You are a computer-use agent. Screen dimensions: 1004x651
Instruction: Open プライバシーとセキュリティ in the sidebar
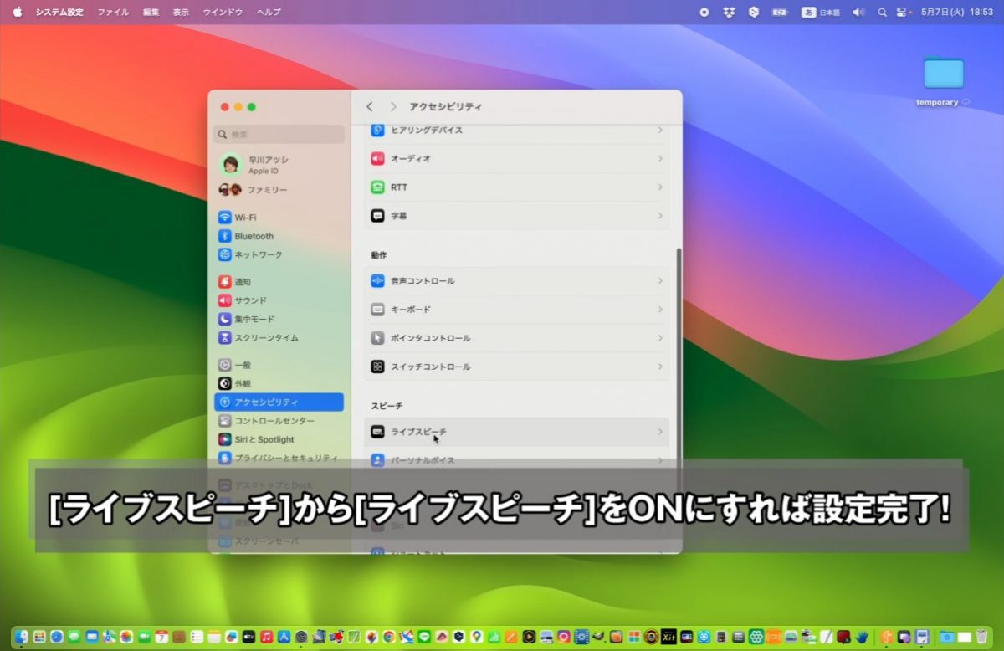tap(279, 458)
